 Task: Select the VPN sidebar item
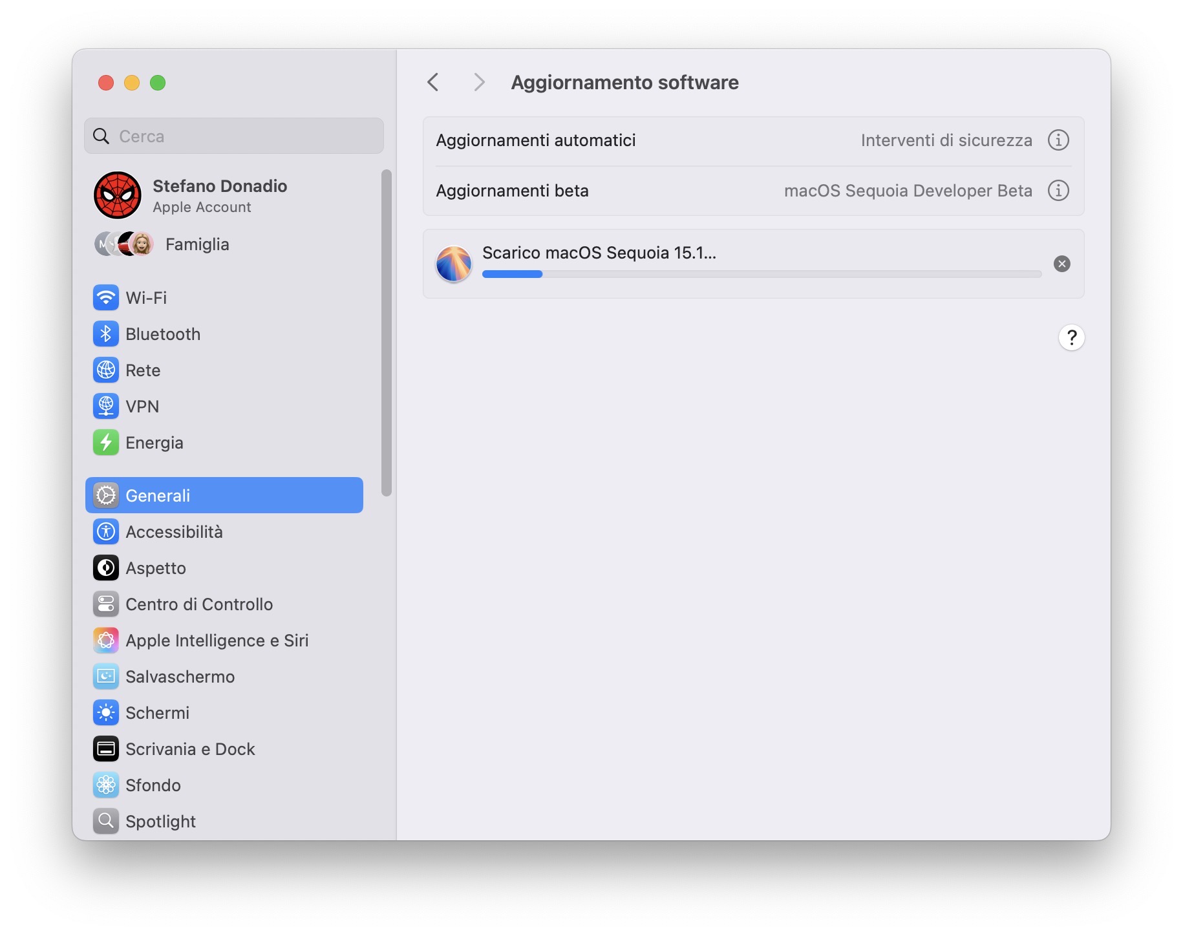[x=224, y=407]
